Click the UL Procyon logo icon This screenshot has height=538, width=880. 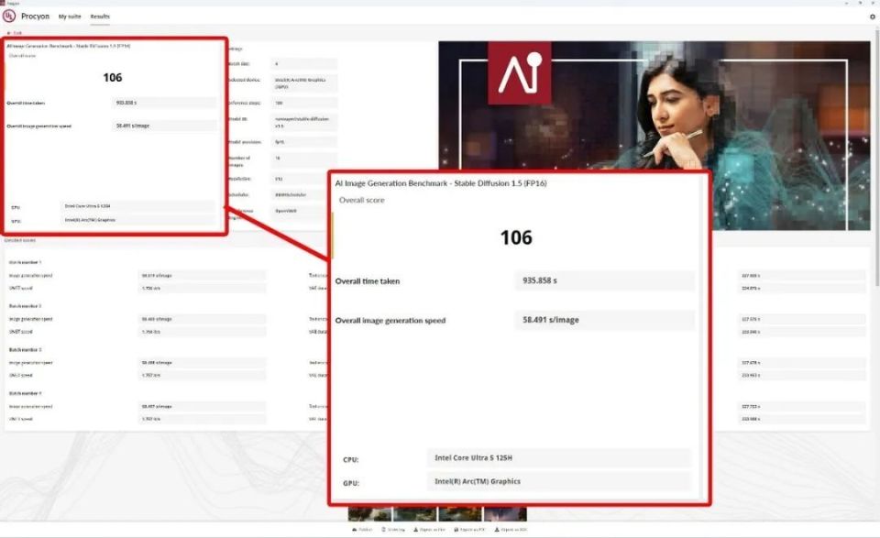point(9,16)
